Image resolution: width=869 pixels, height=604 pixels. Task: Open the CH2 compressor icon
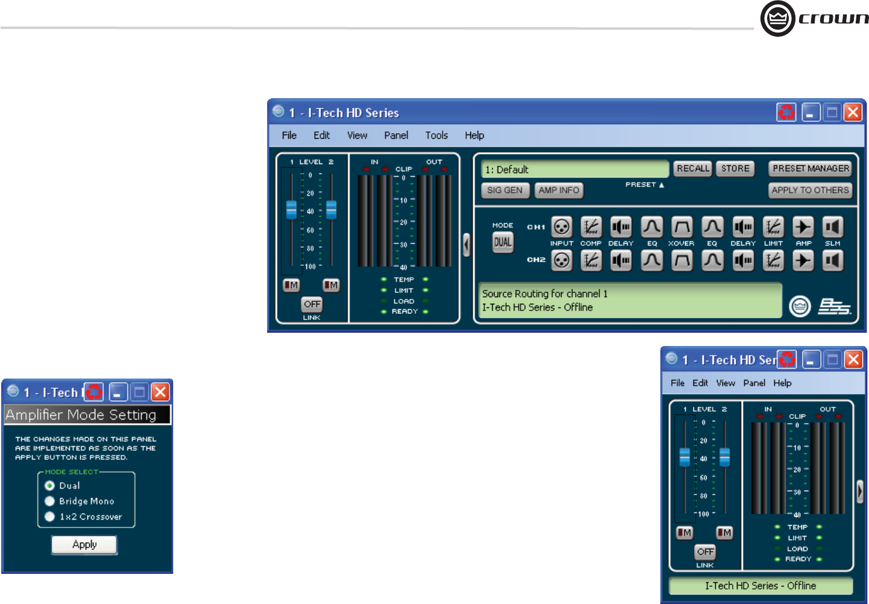tap(591, 260)
